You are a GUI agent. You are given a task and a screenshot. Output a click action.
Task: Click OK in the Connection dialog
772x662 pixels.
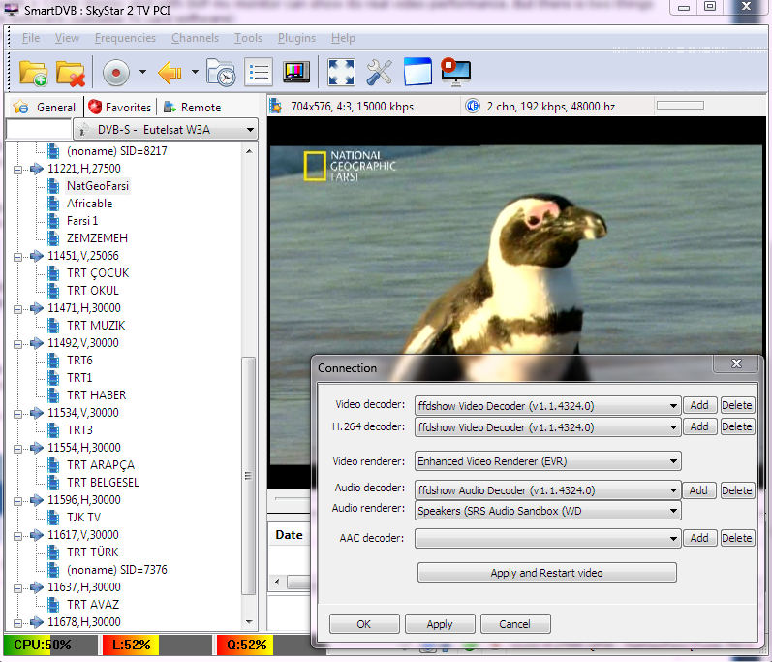point(363,624)
